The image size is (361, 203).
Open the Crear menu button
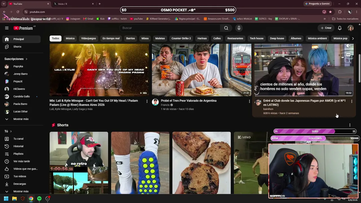pyautogui.click(x=326, y=28)
